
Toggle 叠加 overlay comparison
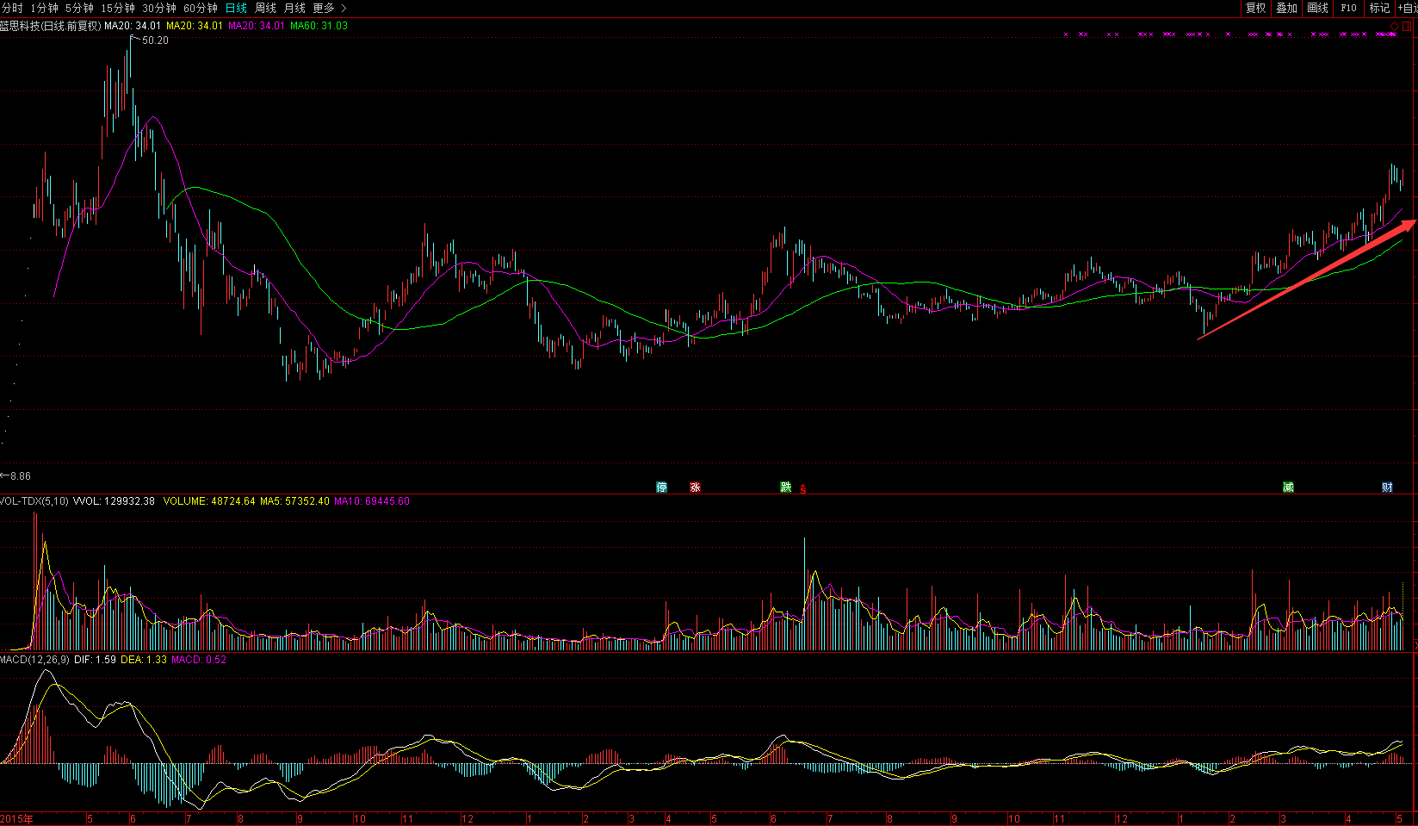(1286, 8)
